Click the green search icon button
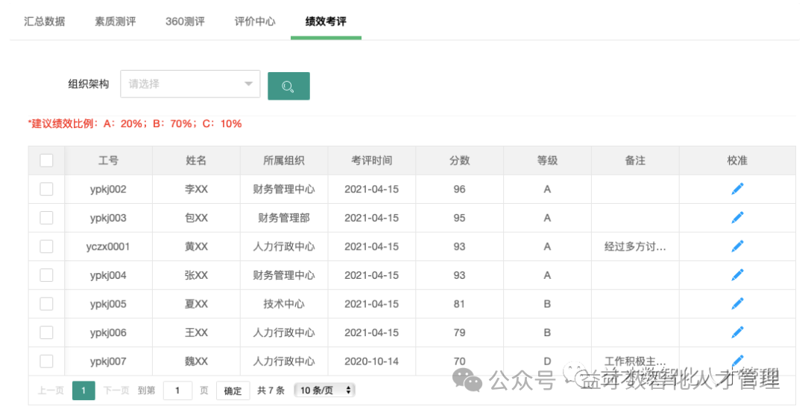The image size is (805, 412). coord(288,86)
